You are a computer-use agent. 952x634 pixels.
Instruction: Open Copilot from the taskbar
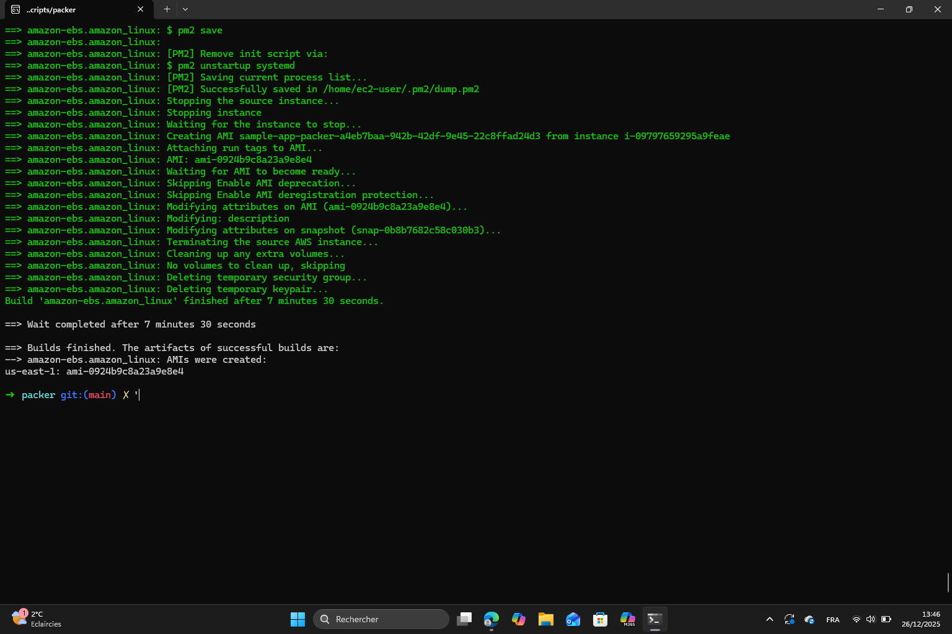tap(519, 619)
